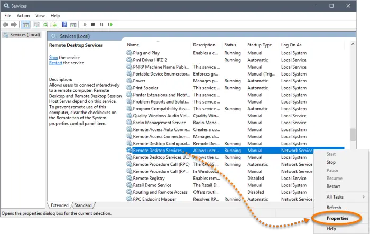The height and width of the screenshot is (234, 370).
Task: Click the Properties toolbar icon
Action: 36,24
